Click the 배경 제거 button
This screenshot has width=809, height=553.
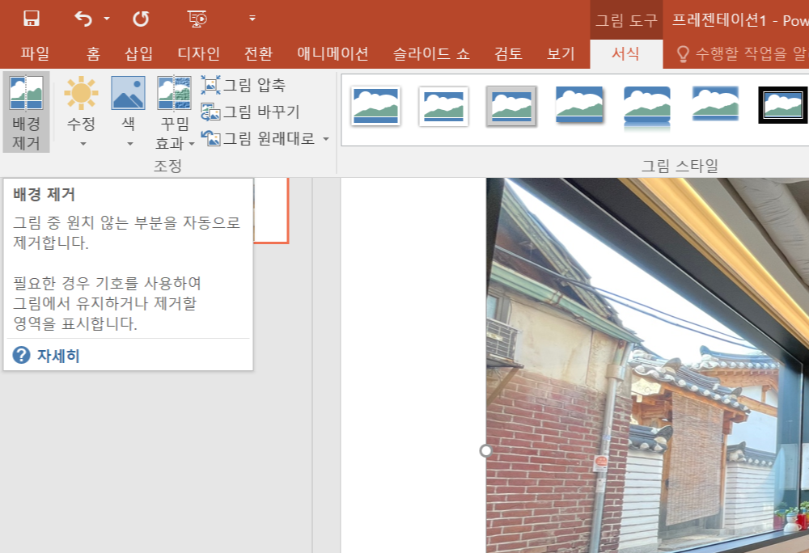point(27,112)
